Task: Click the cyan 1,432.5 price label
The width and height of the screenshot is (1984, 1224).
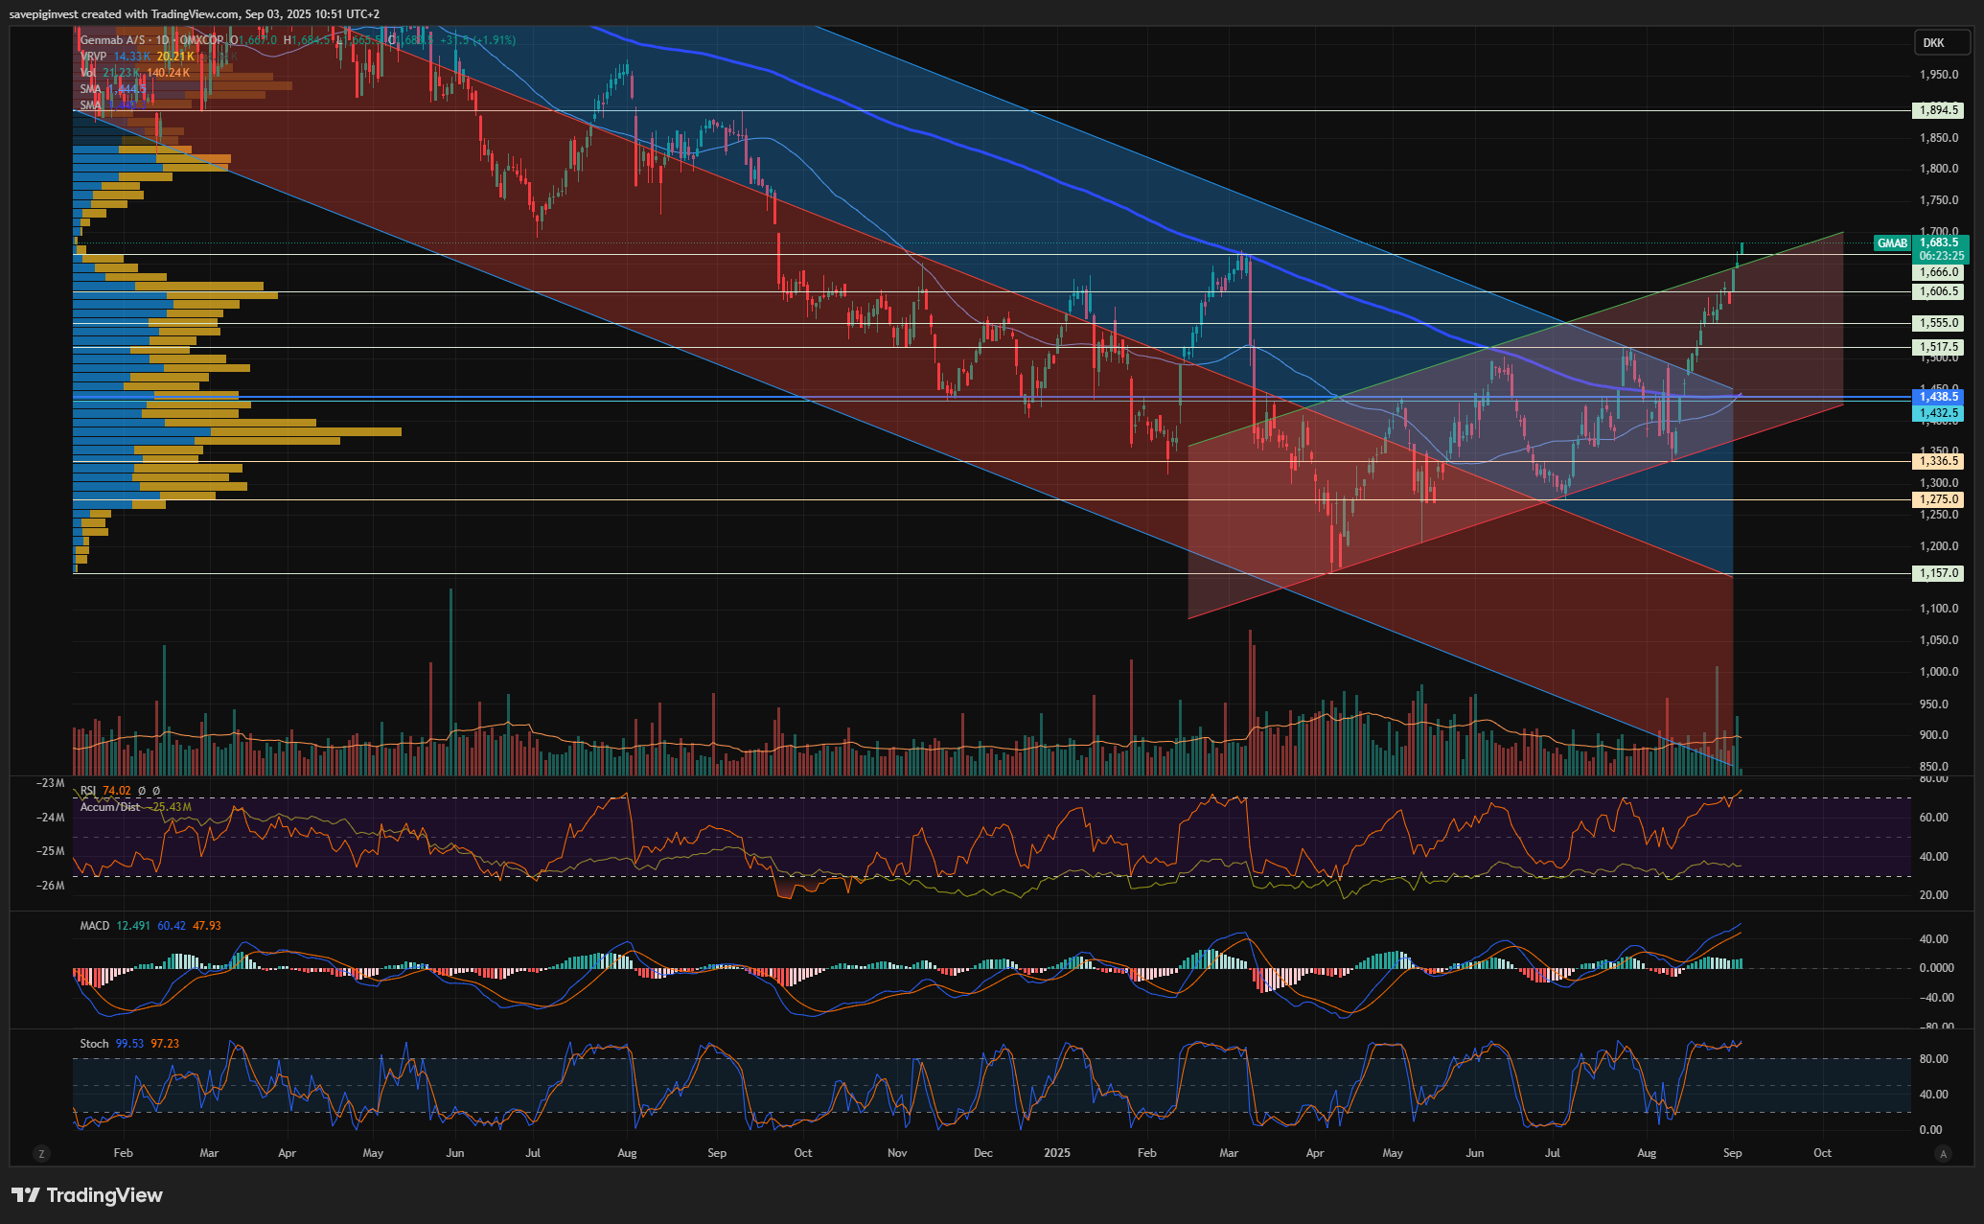Action: click(1938, 413)
